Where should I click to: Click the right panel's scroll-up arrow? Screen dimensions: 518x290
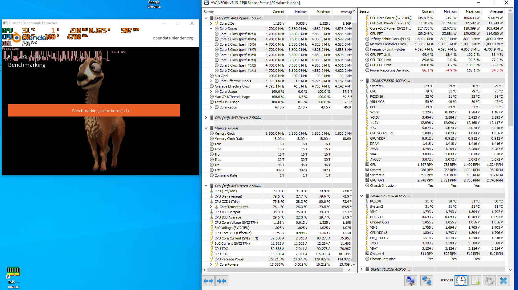click(511, 11)
